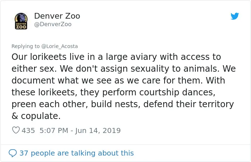This screenshot has height=162, width=251.
Task: Like the tweet with the heart icon
Action: click(16, 130)
